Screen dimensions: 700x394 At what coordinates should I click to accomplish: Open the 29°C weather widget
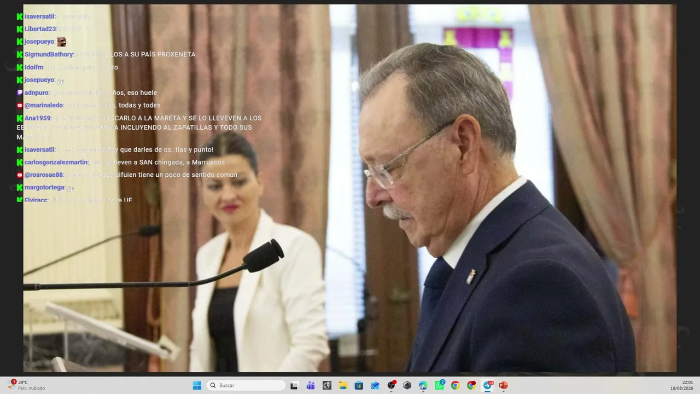pos(26,385)
